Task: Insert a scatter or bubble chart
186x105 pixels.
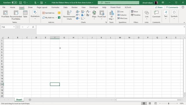Action: point(83,18)
